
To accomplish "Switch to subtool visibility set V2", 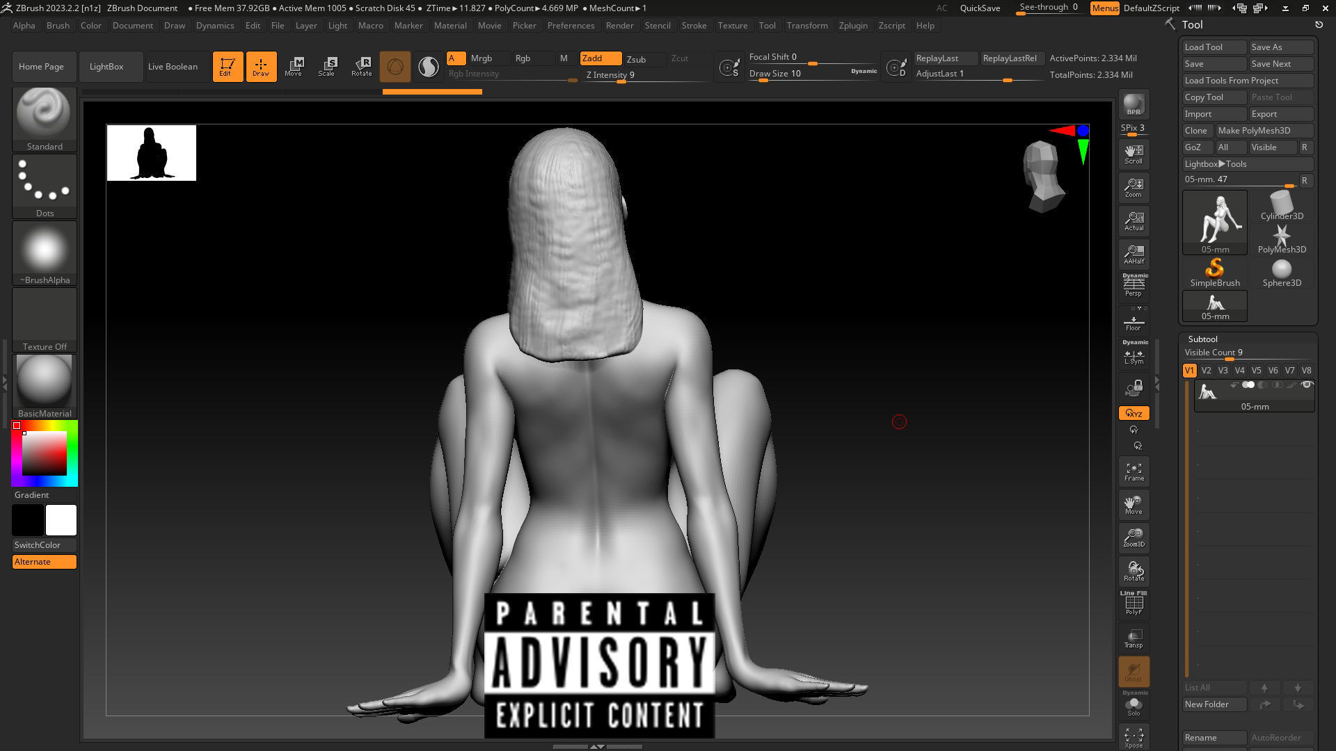I will (x=1206, y=371).
